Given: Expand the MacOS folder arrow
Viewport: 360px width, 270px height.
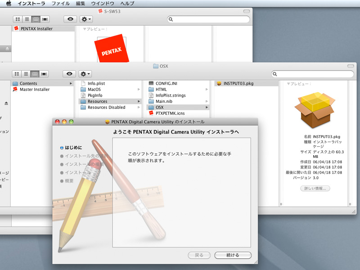Looking at the screenshot, I should coord(139,89).
